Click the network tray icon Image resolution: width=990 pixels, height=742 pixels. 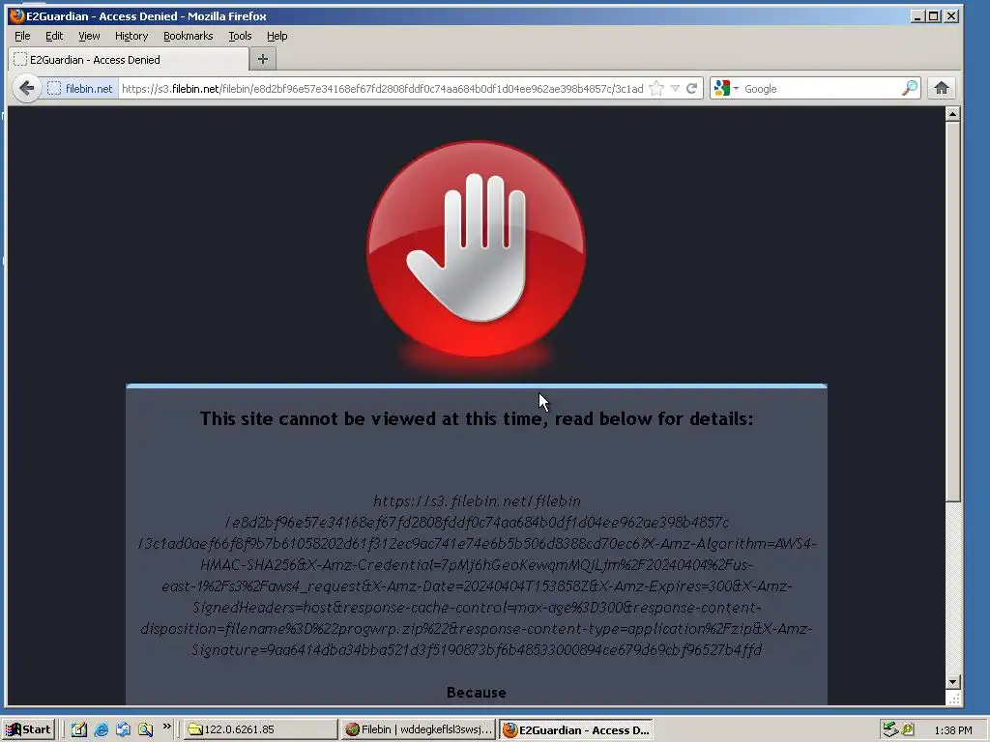[890, 730]
